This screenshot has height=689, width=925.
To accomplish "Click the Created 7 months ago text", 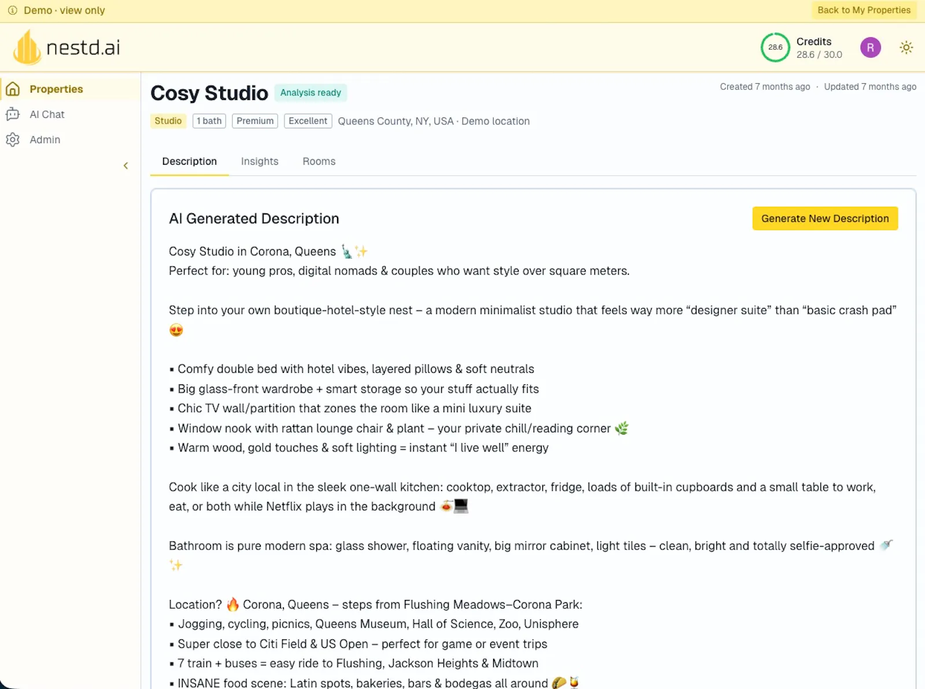I will pyautogui.click(x=765, y=87).
